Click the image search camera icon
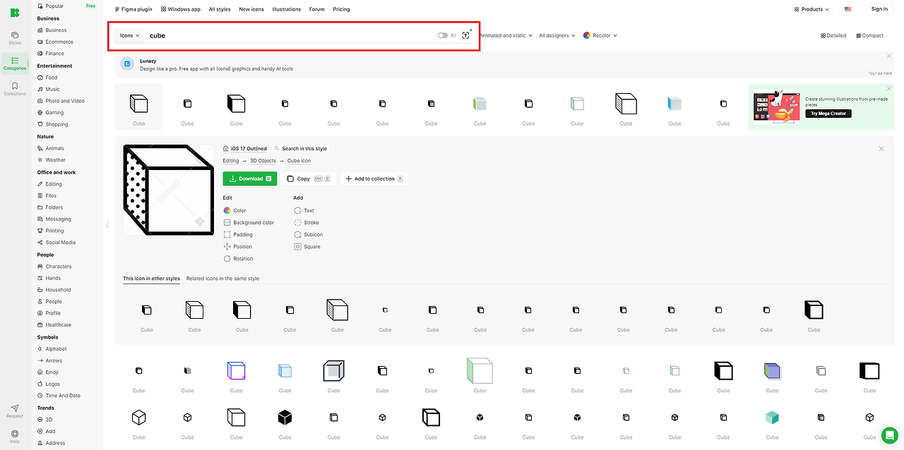This screenshot has width=904, height=450. 465,35
